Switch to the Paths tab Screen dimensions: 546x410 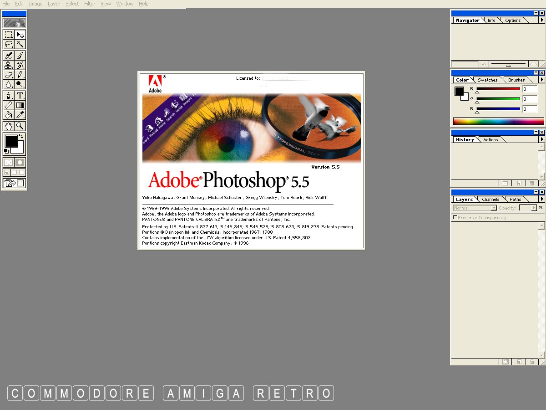click(516, 200)
